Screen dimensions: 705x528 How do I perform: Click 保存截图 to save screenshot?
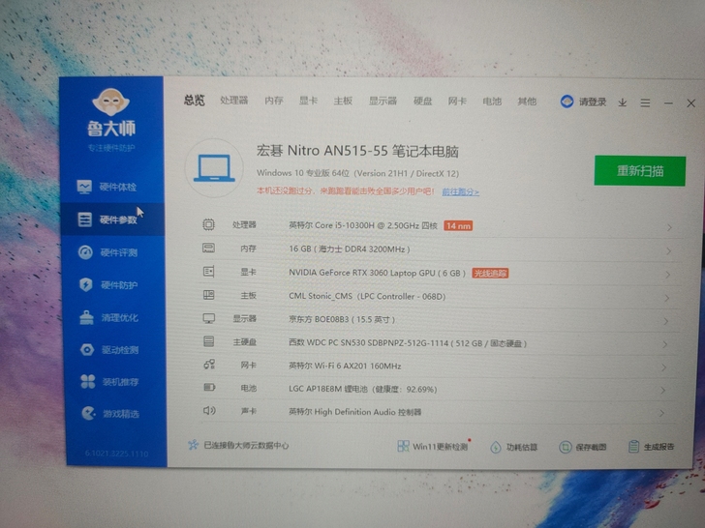click(x=583, y=447)
